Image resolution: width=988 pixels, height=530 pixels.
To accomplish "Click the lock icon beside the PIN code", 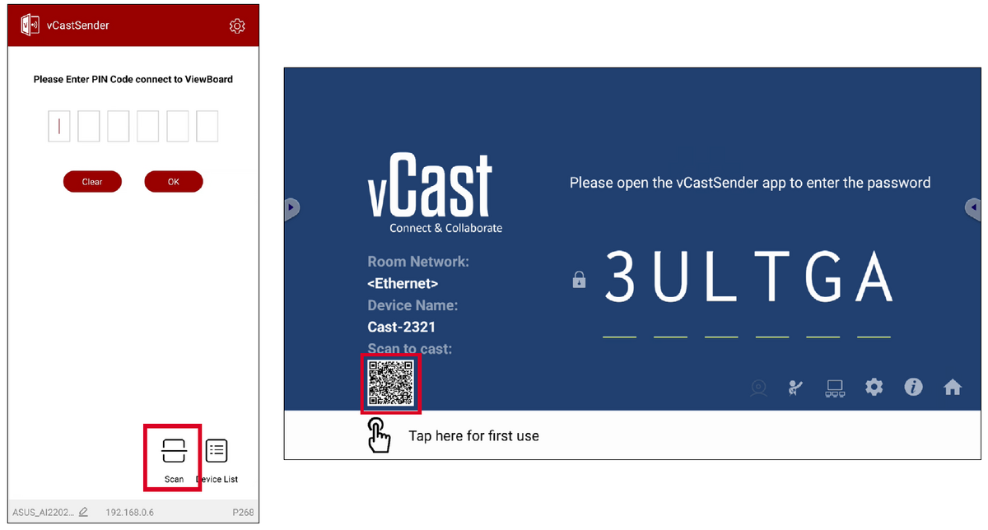I will pos(579,281).
